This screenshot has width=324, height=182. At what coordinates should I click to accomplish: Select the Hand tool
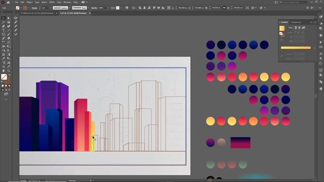pos(4,71)
